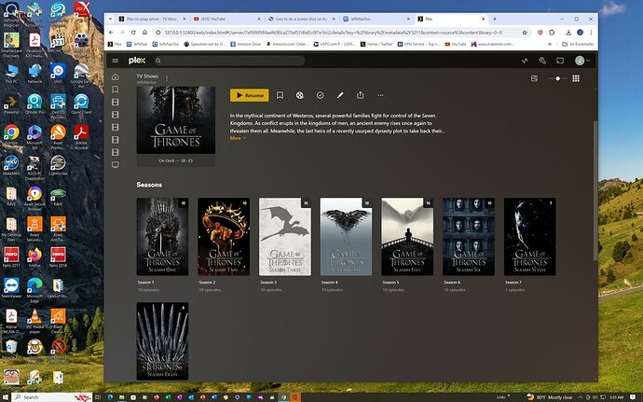
Task: Click the Season 6 title link
Action: point(452,283)
